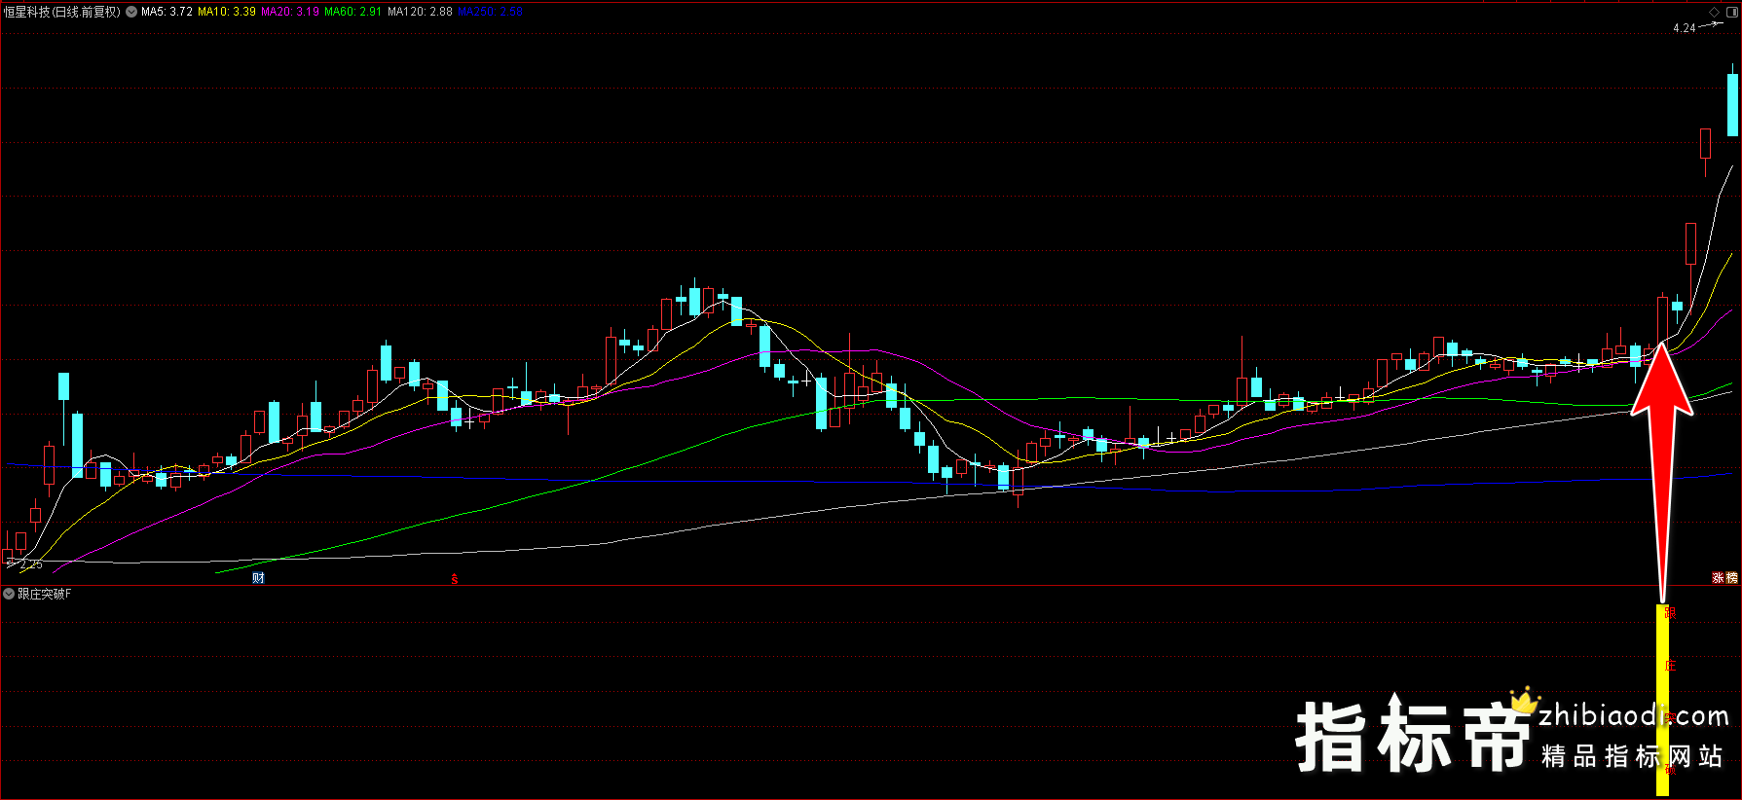Screen dimensions: 1742x800
Task: Click the diamond icon at chart top-right
Action: click(x=1715, y=12)
